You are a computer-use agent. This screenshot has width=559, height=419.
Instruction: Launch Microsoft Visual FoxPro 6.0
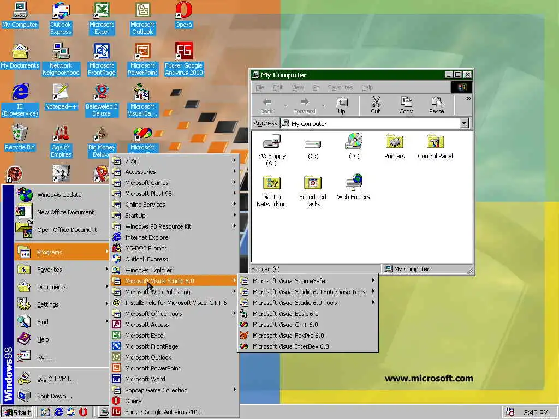[308, 336]
